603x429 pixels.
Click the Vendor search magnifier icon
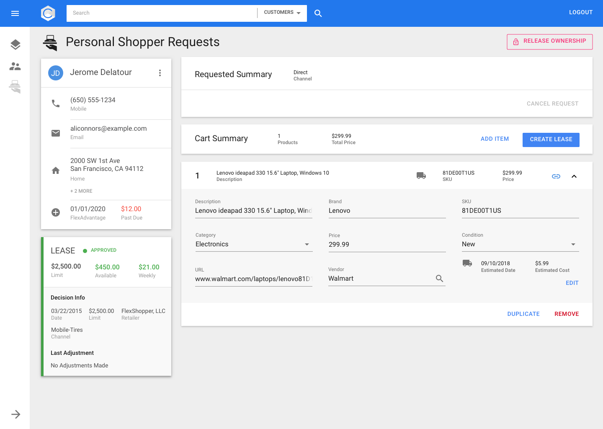(x=439, y=279)
